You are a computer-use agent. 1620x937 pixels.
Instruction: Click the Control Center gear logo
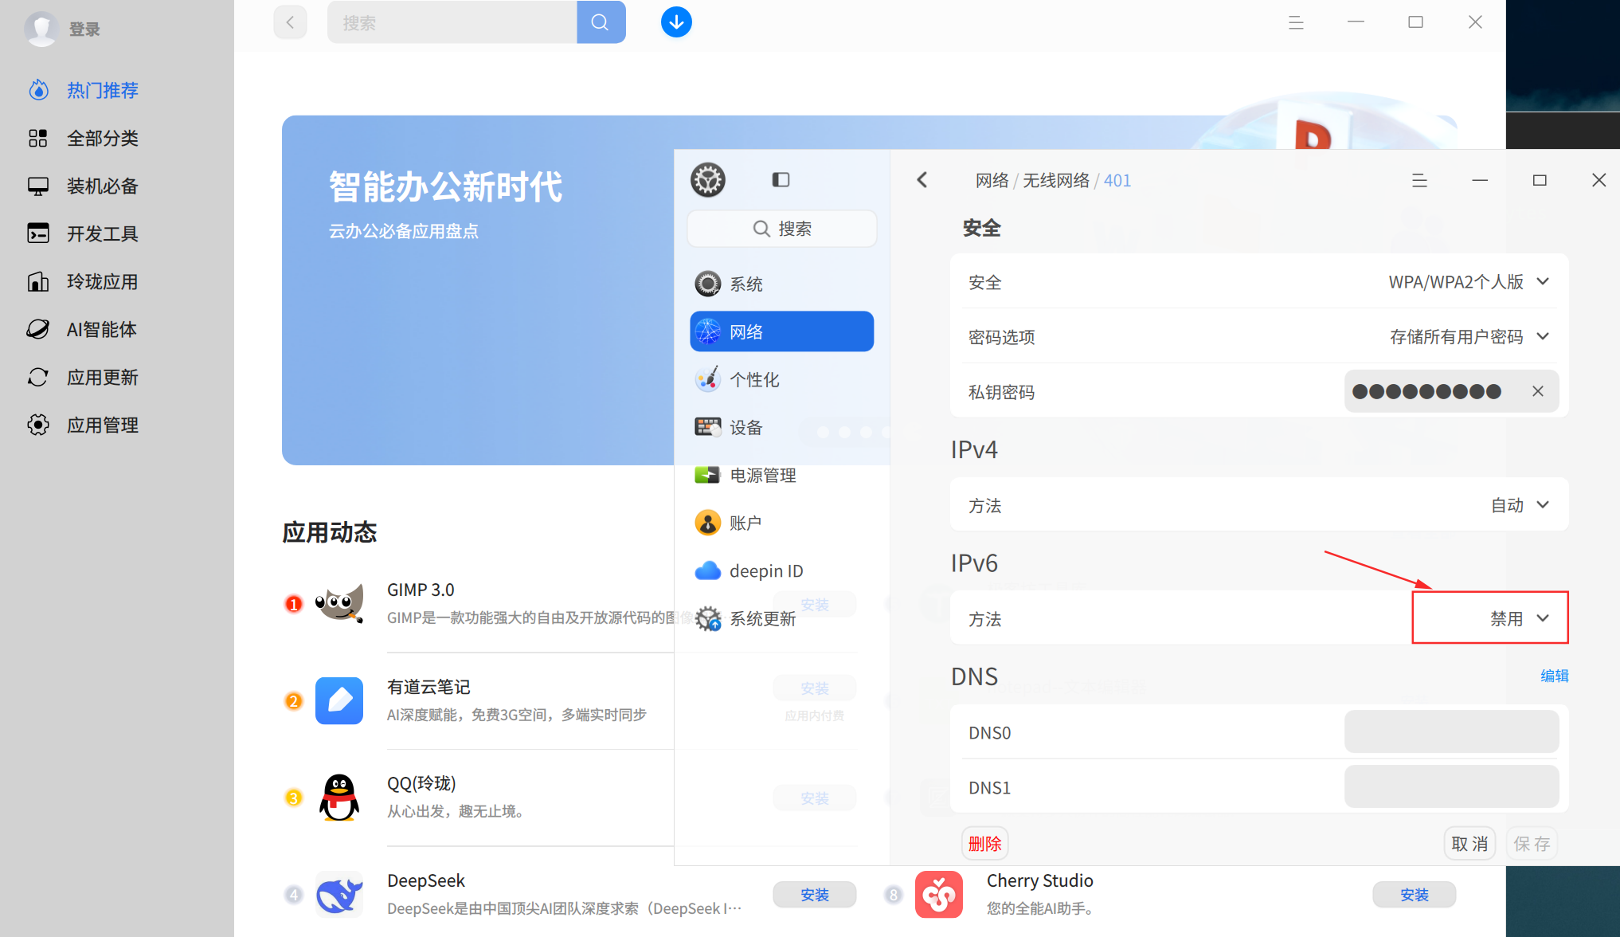[708, 180]
